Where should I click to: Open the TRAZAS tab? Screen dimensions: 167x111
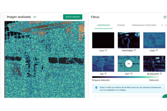point(121,25)
